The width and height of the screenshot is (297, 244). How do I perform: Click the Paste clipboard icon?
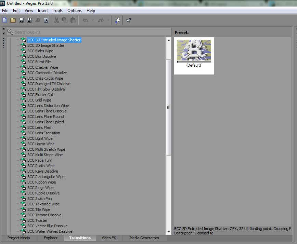[x=73, y=20]
